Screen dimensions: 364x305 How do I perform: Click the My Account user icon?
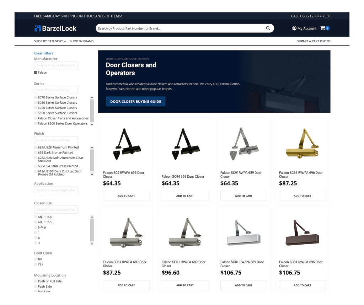tap(294, 28)
